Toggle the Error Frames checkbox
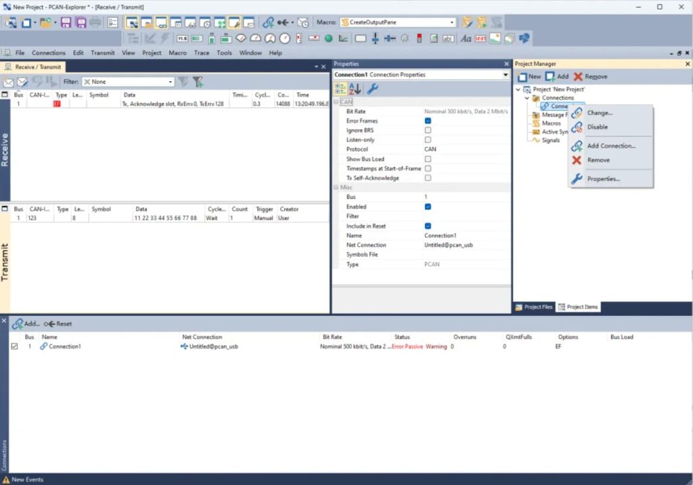This screenshot has height=485, width=693. point(428,120)
